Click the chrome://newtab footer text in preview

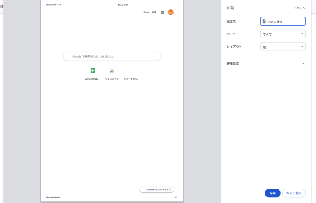(53, 198)
